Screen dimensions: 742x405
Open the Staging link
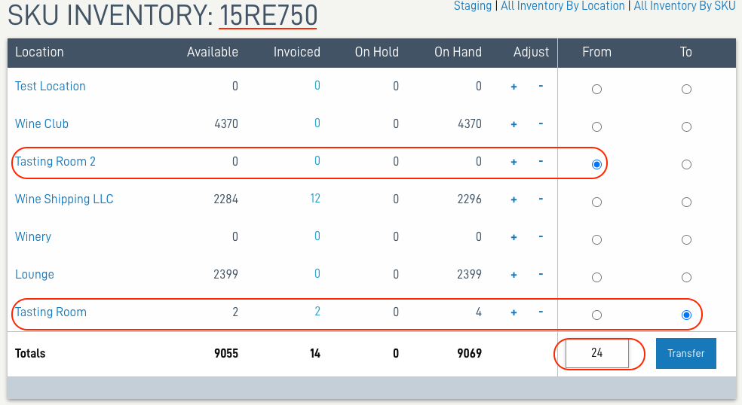[473, 6]
